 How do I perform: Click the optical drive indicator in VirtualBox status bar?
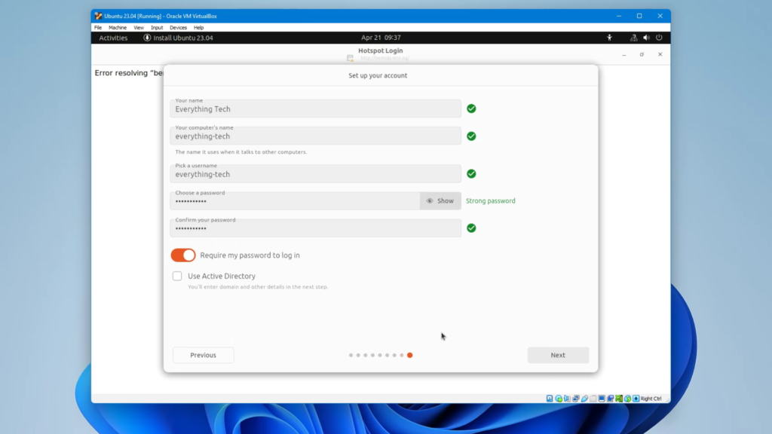click(559, 399)
